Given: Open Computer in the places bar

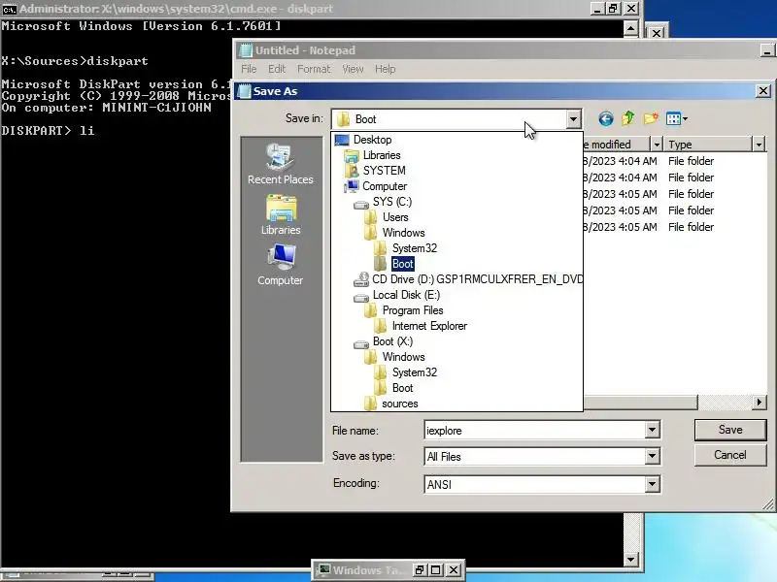Looking at the screenshot, I should coord(281,265).
